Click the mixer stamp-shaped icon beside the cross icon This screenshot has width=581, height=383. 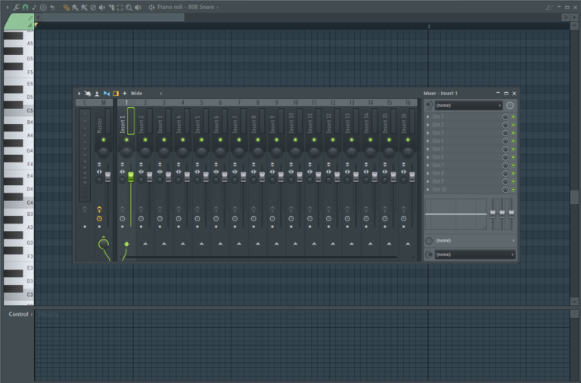tap(97, 94)
